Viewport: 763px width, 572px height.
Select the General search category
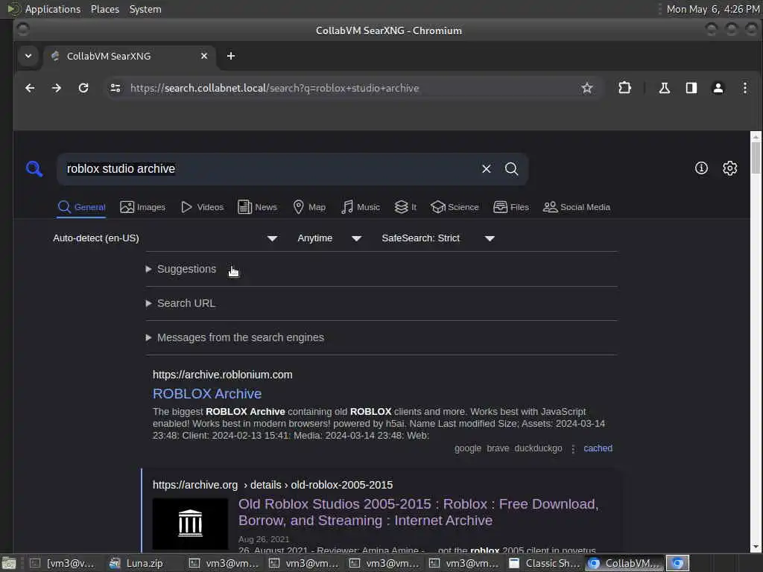point(81,207)
